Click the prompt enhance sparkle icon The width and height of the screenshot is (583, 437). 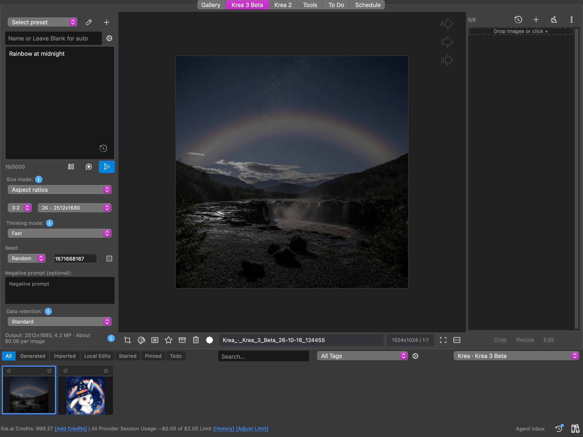point(89,167)
